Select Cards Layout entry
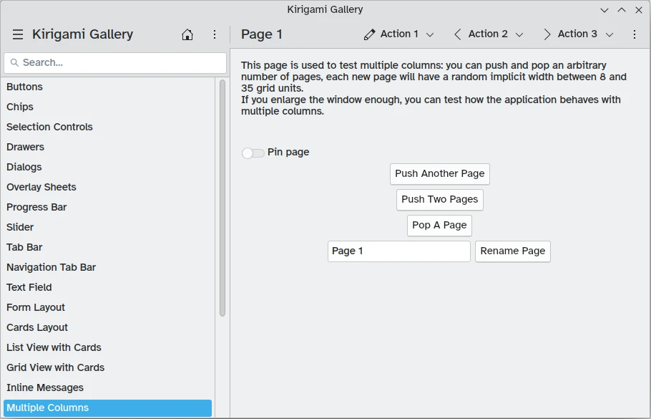The height and width of the screenshot is (419, 651). (107, 327)
